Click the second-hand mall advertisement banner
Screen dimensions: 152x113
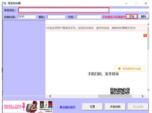click(x=28, y=106)
